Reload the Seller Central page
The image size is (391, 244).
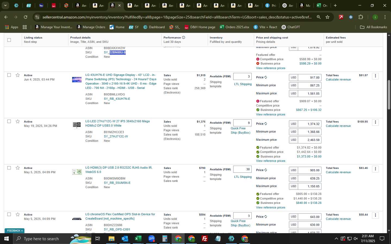tap(26, 17)
